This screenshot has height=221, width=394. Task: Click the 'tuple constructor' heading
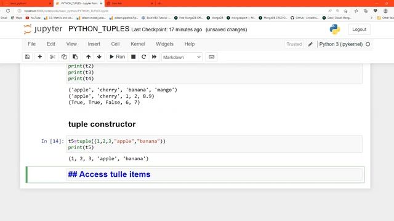102,124
